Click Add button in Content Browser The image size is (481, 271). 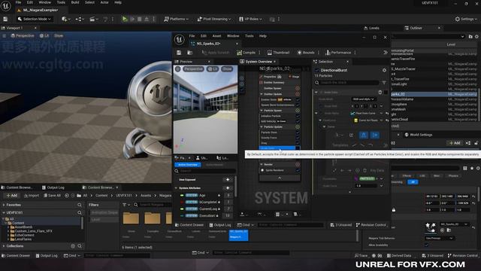coord(12,196)
